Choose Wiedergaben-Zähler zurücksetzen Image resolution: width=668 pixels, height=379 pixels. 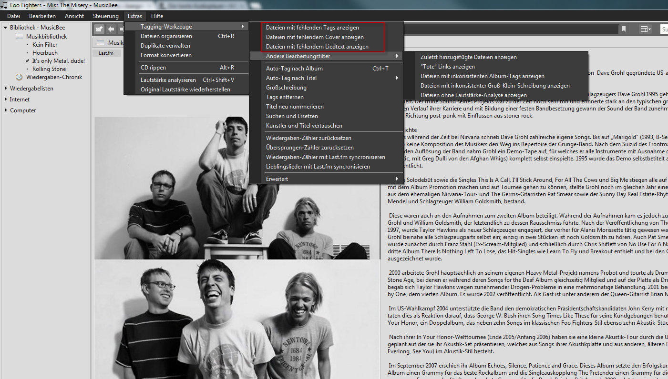(x=326, y=138)
